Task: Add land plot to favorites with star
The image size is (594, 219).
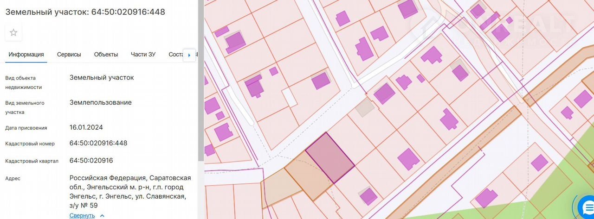Action: (13, 32)
